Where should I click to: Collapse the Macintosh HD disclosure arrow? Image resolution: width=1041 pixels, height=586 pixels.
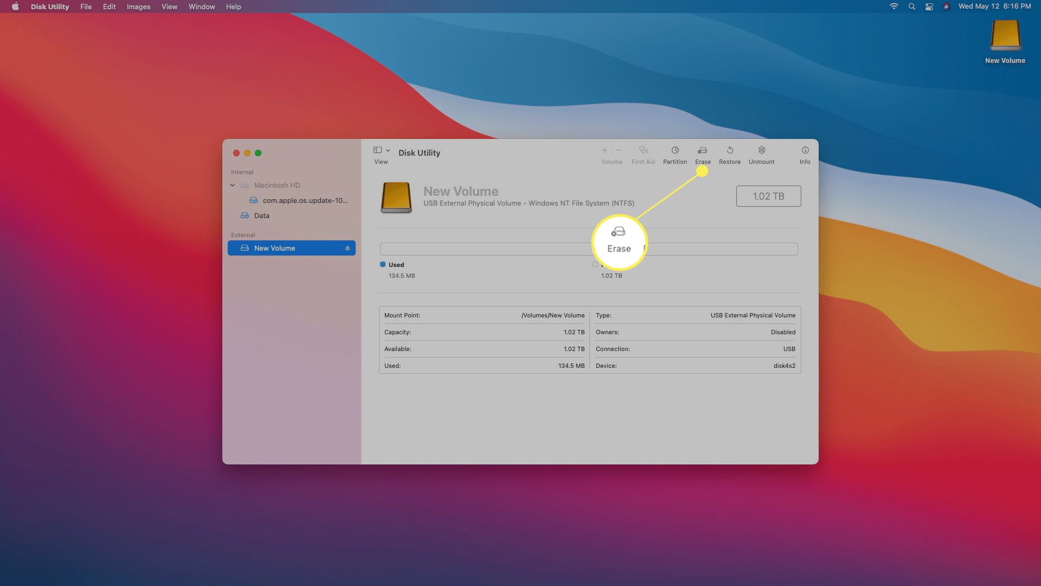click(233, 185)
